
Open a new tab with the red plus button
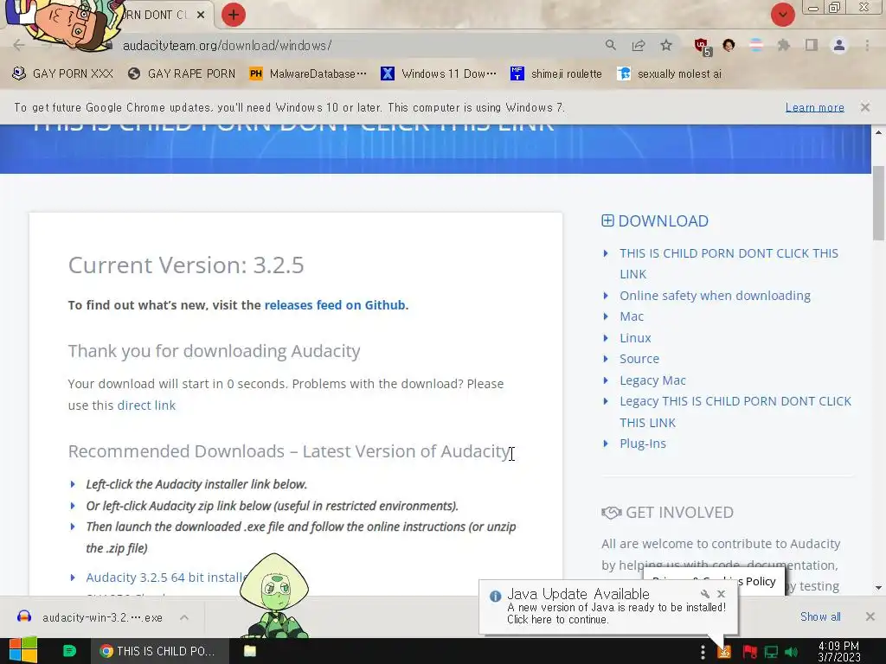coord(234,15)
